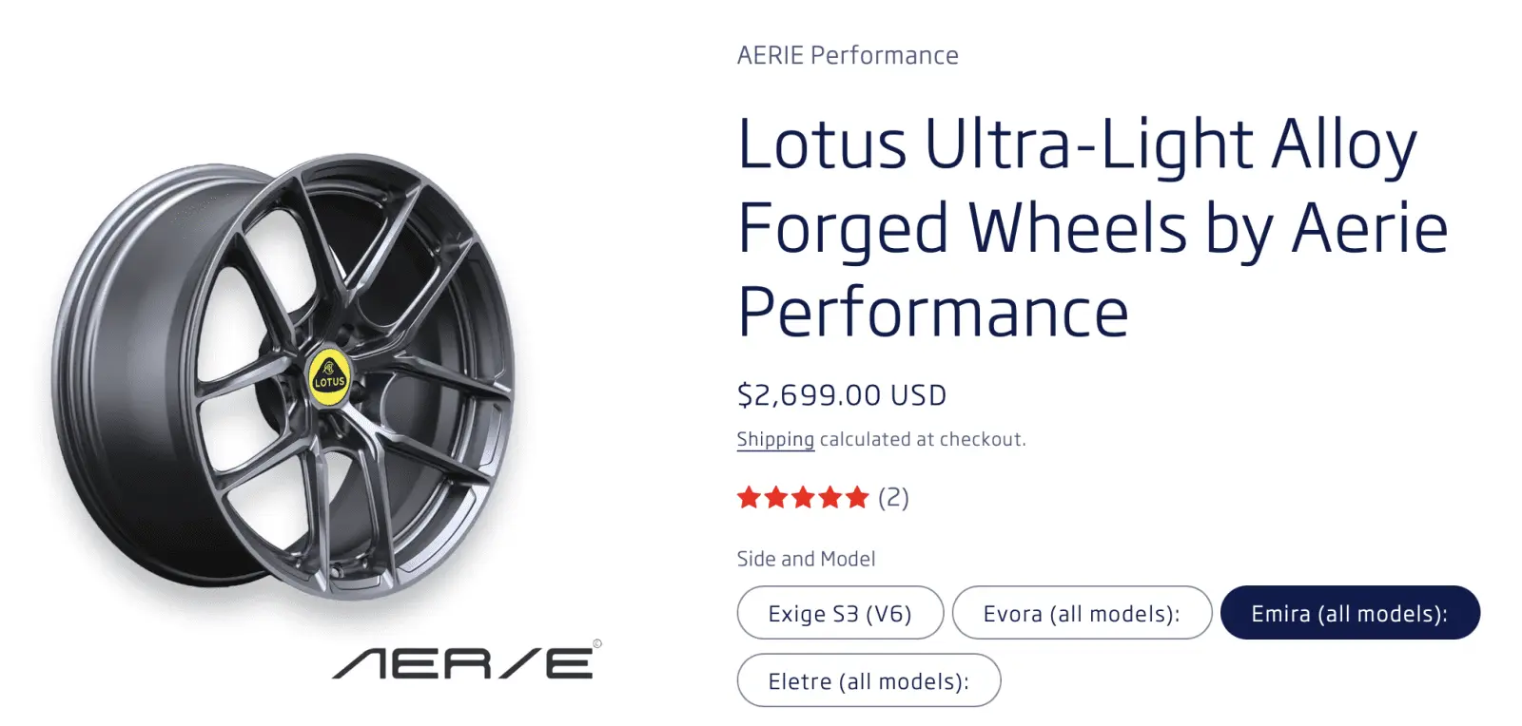
Task: Click the Lotus Ultra-Light Alloy product title
Action: pos(1092,227)
